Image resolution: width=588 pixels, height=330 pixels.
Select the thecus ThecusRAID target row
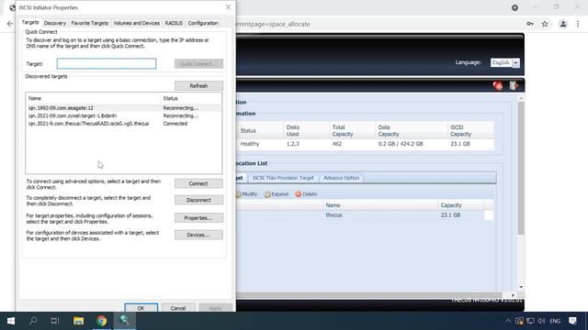[124, 124]
